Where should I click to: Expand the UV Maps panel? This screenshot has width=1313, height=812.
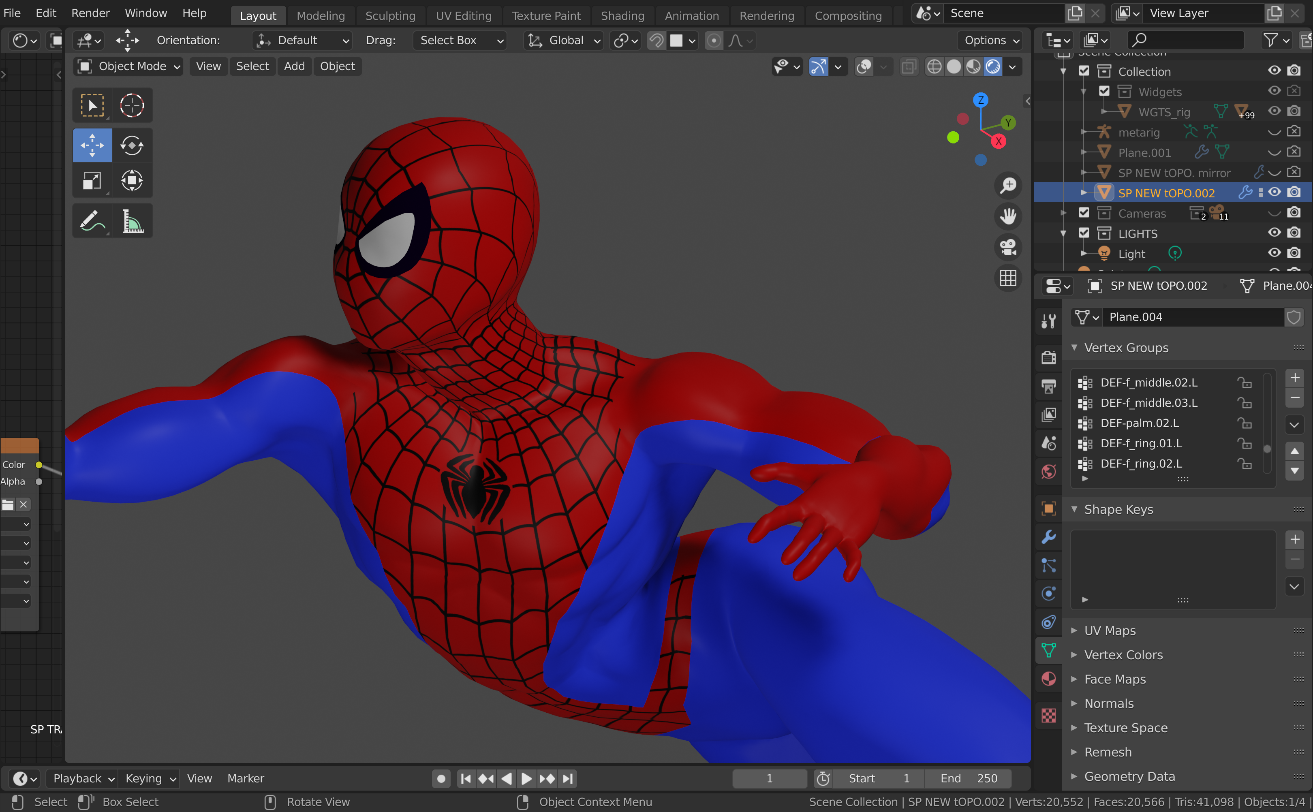pyautogui.click(x=1110, y=630)
